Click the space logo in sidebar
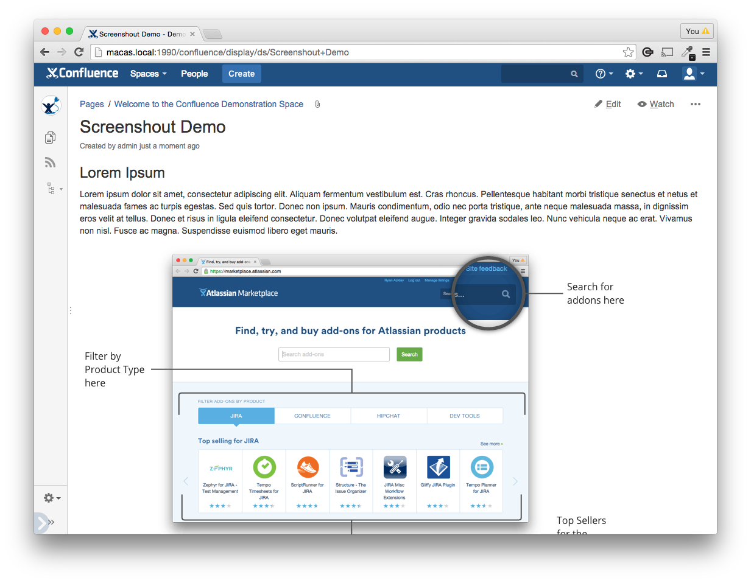This screenshot has width=751, height=583. click(x=51, y=105)
